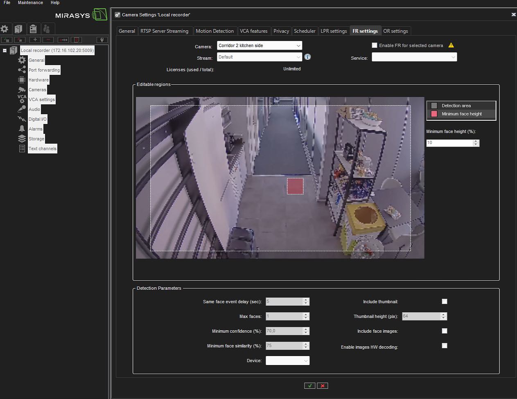Click the yellow warning triangle icon
517x399 pixels.
pyautogui.click(x=451, y=45)
